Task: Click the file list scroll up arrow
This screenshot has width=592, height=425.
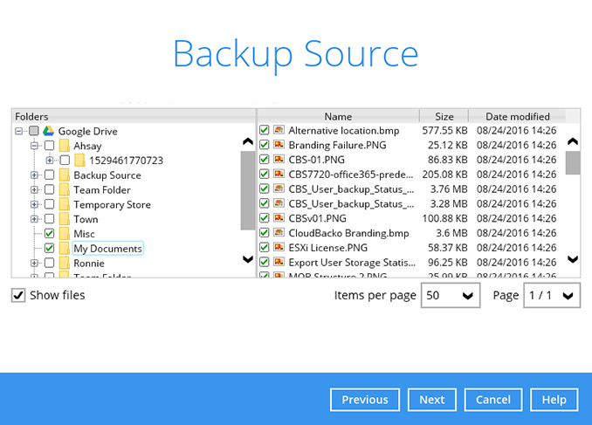Action: point(573,142)
